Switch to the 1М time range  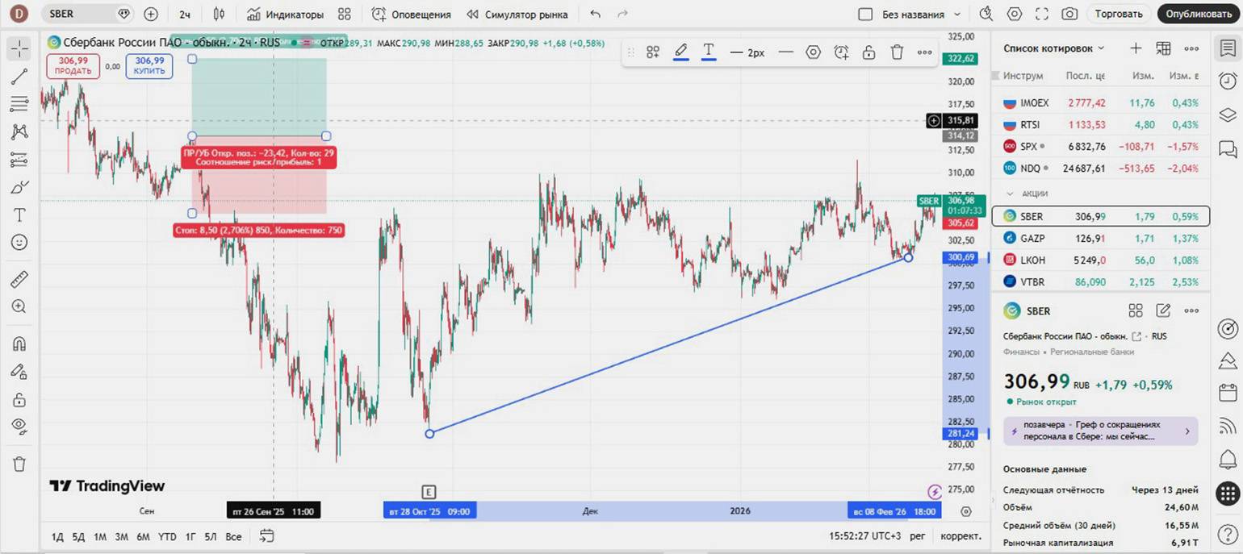coord(100,536)
